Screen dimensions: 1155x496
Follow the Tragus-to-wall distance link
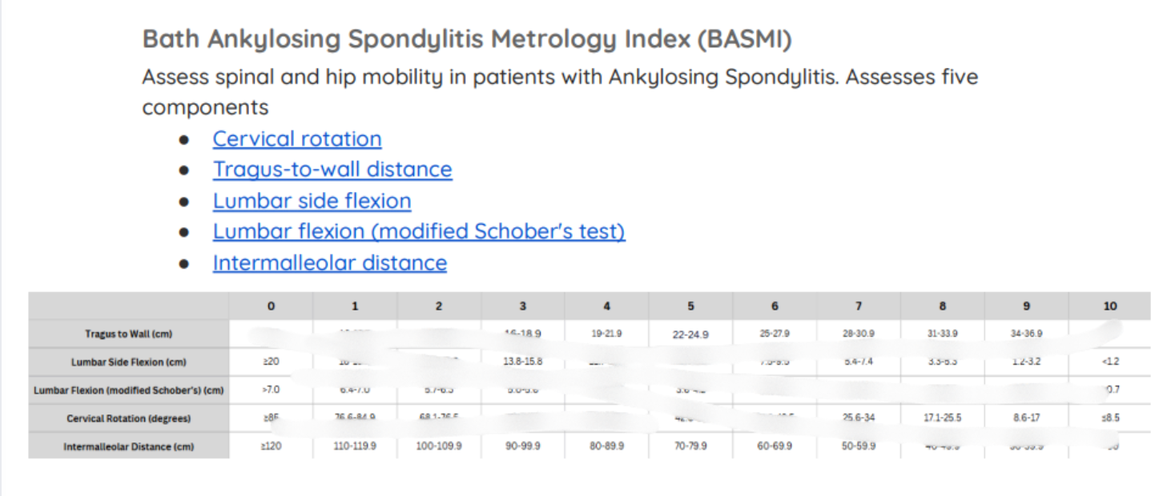tap(332, 170)
